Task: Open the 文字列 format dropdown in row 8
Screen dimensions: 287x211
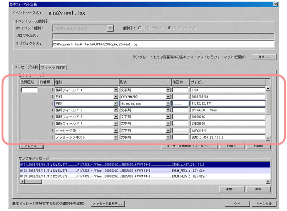Action: click(168, 137)
